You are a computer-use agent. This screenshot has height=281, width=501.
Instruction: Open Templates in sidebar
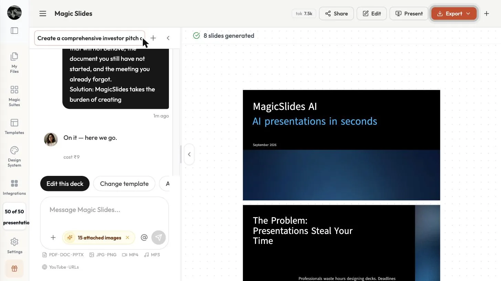pos(14,126)
